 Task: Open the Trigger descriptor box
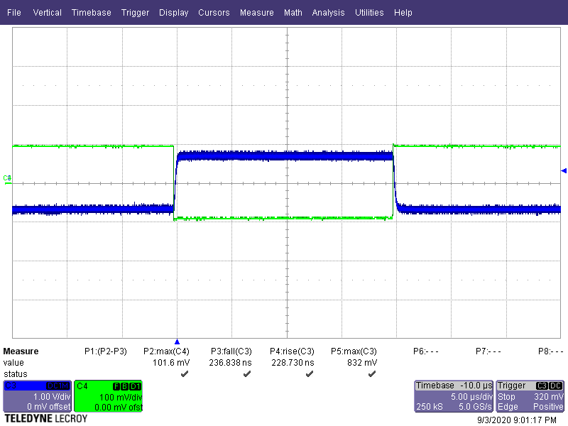pyautogui.click(x=530, y=396)
